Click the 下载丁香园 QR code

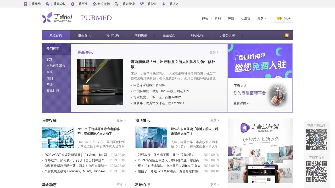coord(317,172)
